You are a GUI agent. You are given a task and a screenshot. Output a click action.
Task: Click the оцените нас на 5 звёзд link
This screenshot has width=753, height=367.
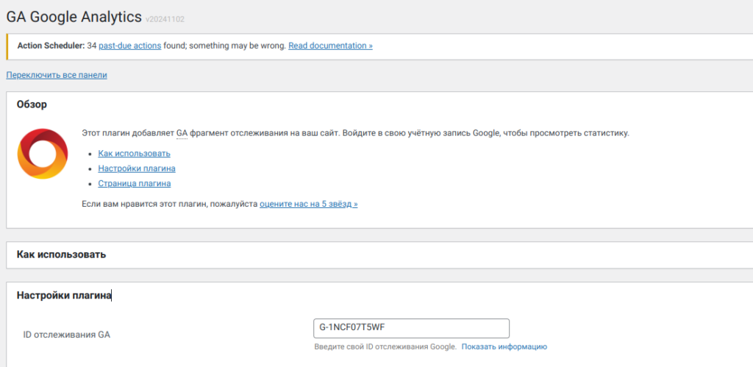click(x=308, y=204)
